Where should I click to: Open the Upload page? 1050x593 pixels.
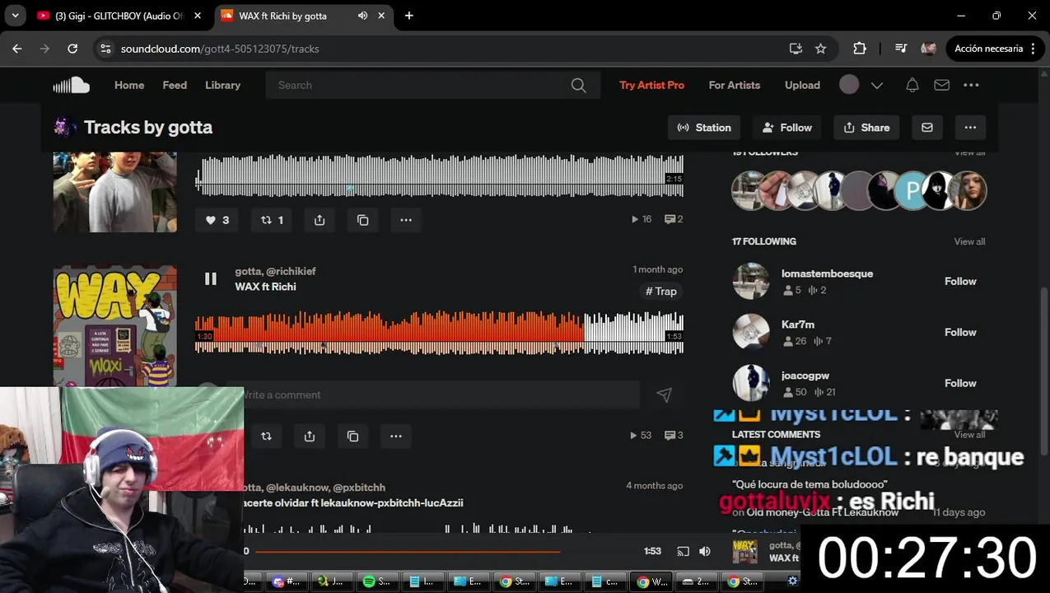802,85
